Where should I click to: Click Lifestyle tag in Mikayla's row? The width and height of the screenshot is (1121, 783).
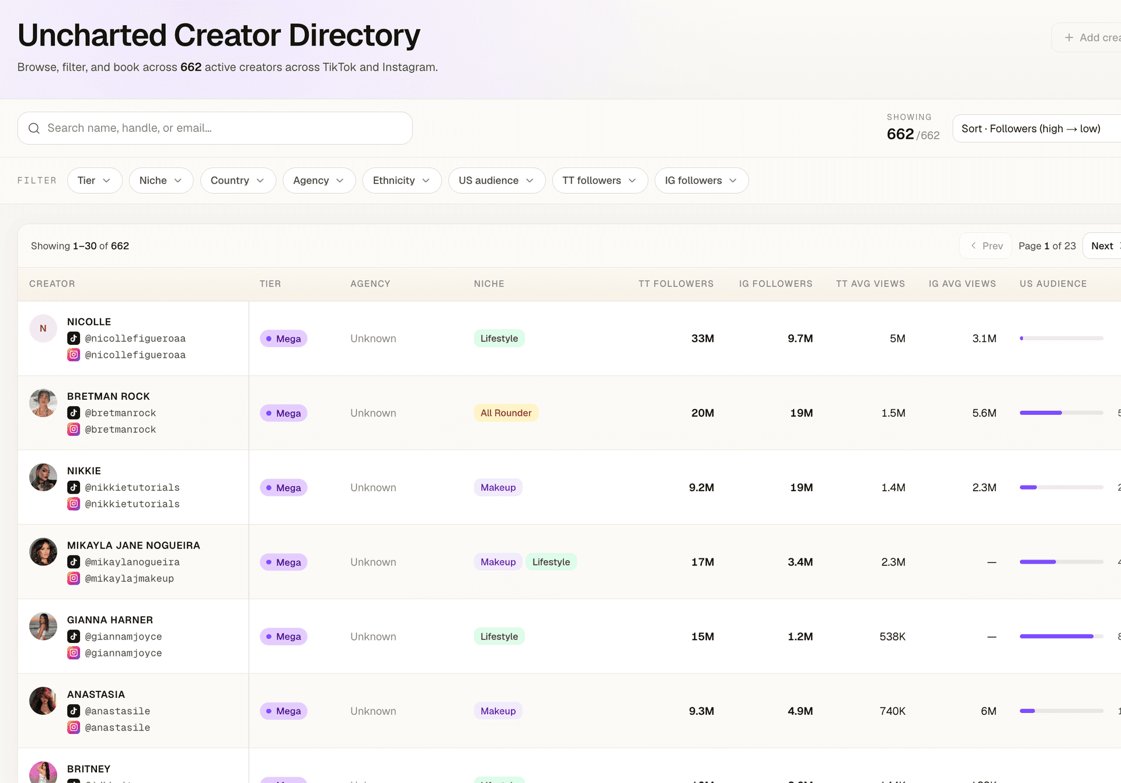(551, 562)
